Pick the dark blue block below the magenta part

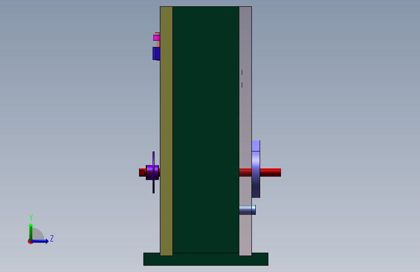[x=156, y=54]
